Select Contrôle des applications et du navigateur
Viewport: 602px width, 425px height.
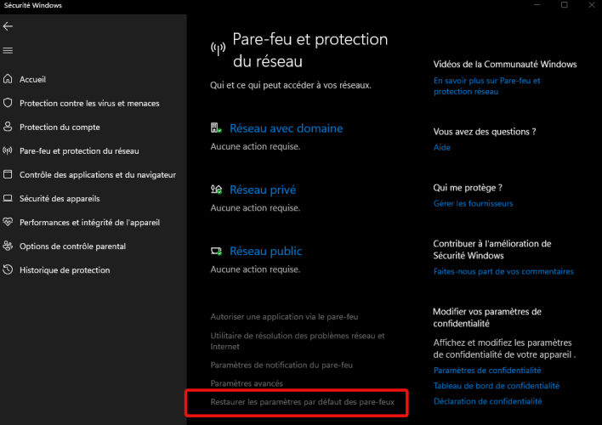[98, 175]
